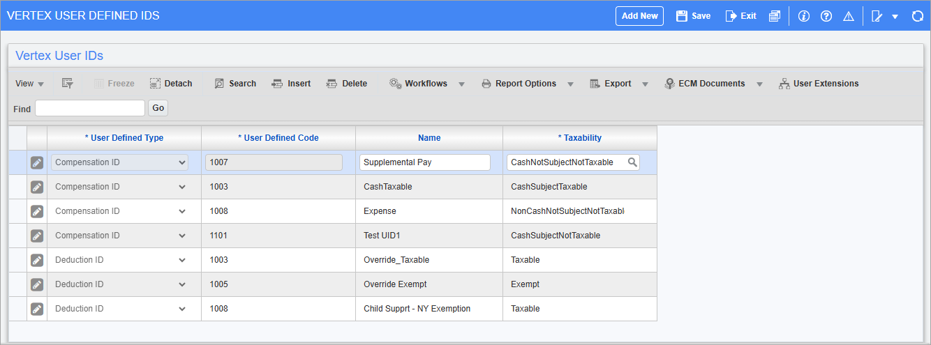Viewport: 931px width, 345px height.
Task: Click the 1007 User Defined Code field
Action: click(274, 162)
